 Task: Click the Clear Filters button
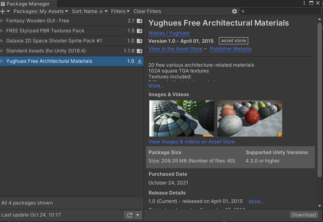coord(147,11)
